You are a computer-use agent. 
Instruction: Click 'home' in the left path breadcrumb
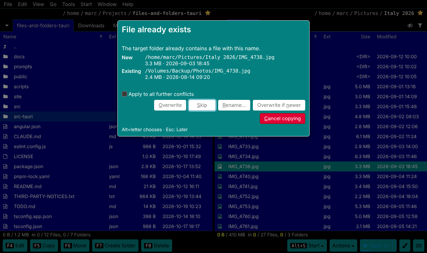(x=73, y=13)
